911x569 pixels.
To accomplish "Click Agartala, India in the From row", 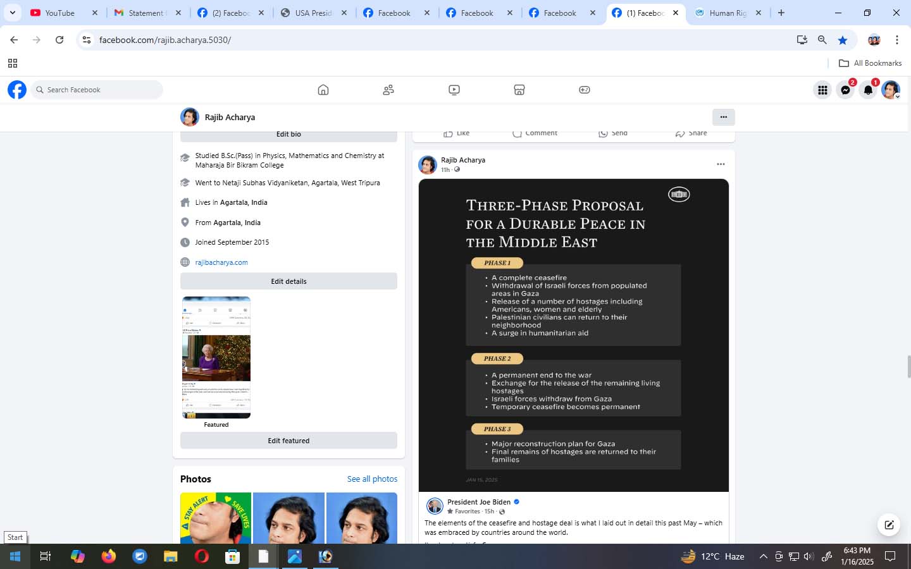I will pos(237,223).
